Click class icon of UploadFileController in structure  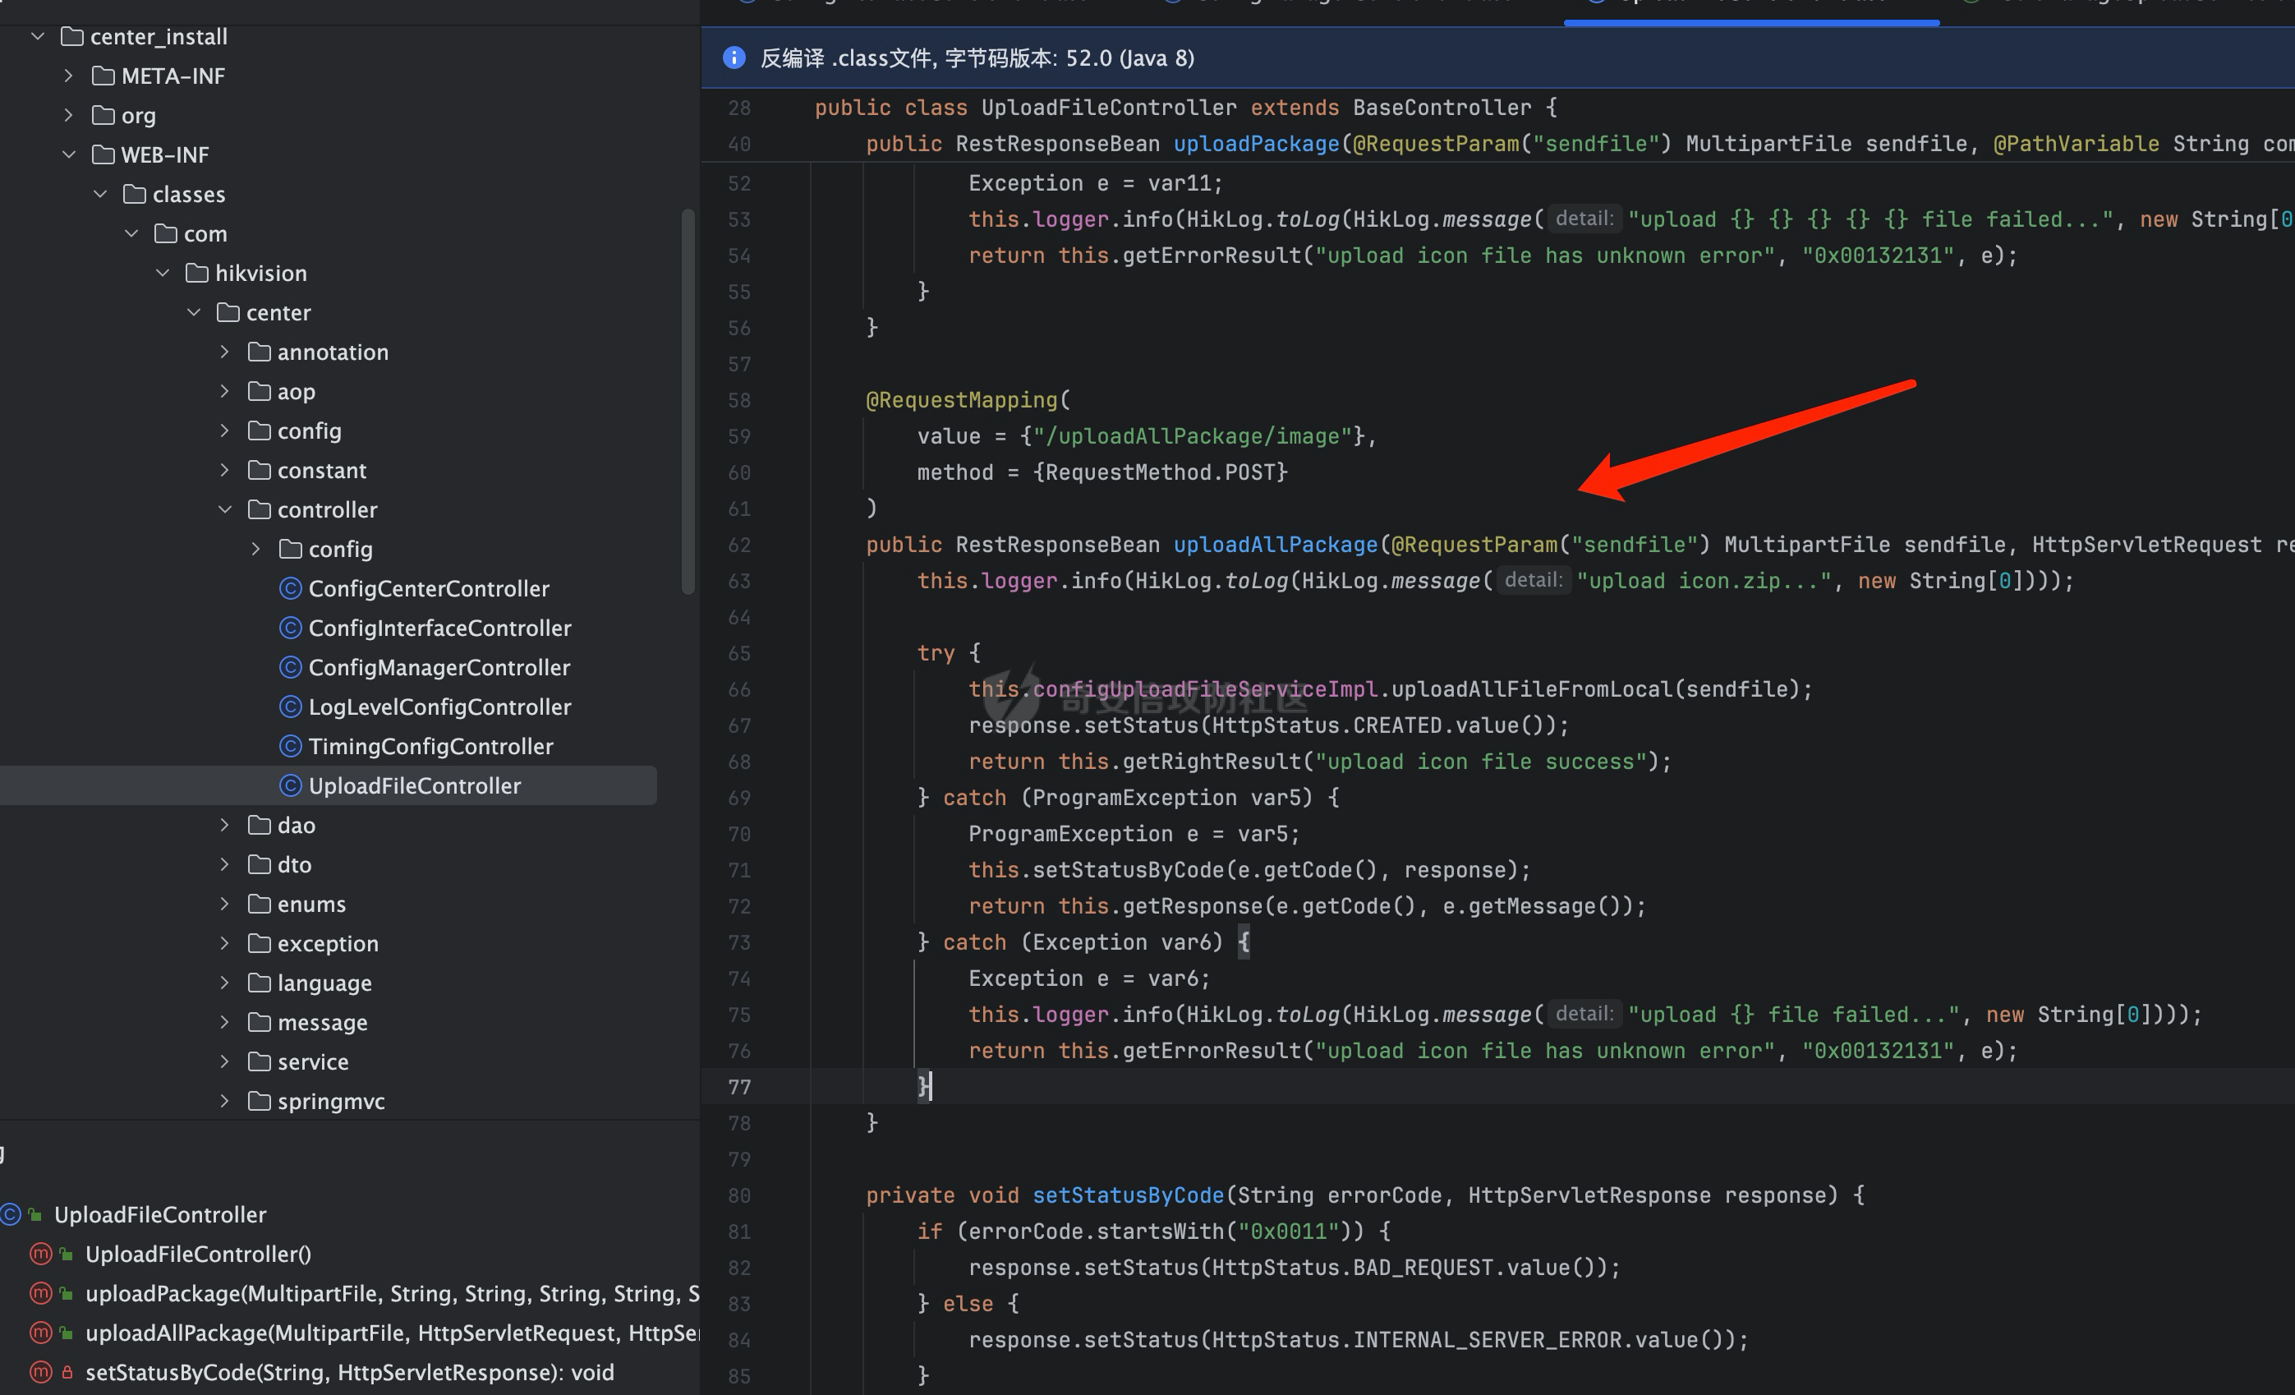[10, 1214]
